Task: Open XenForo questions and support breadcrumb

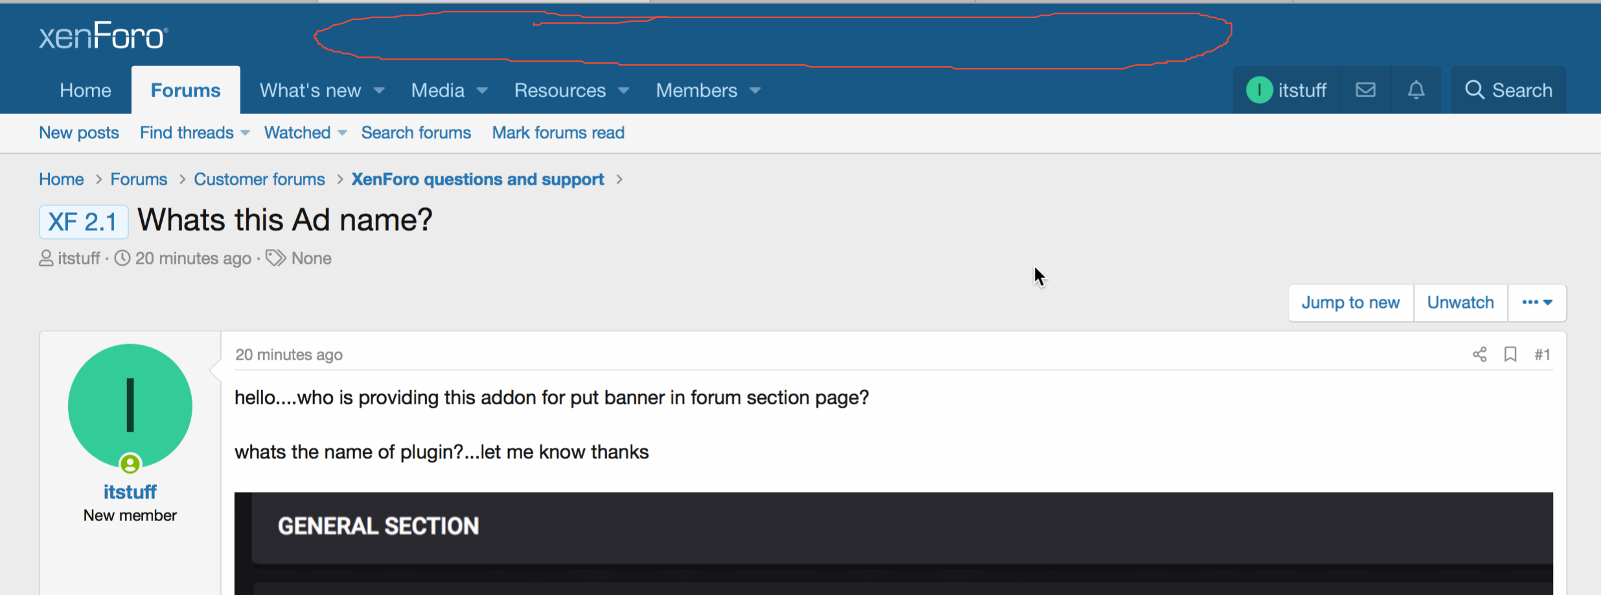Action: pyautogui.click(x=478, y=180)
